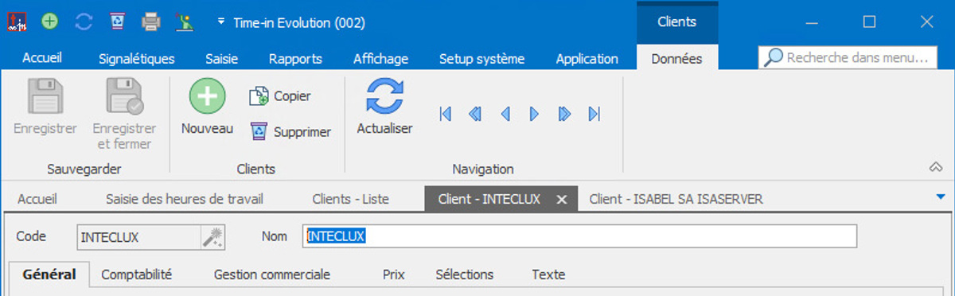Click the Nom field containing INTECLUX

tap(579, 236)
